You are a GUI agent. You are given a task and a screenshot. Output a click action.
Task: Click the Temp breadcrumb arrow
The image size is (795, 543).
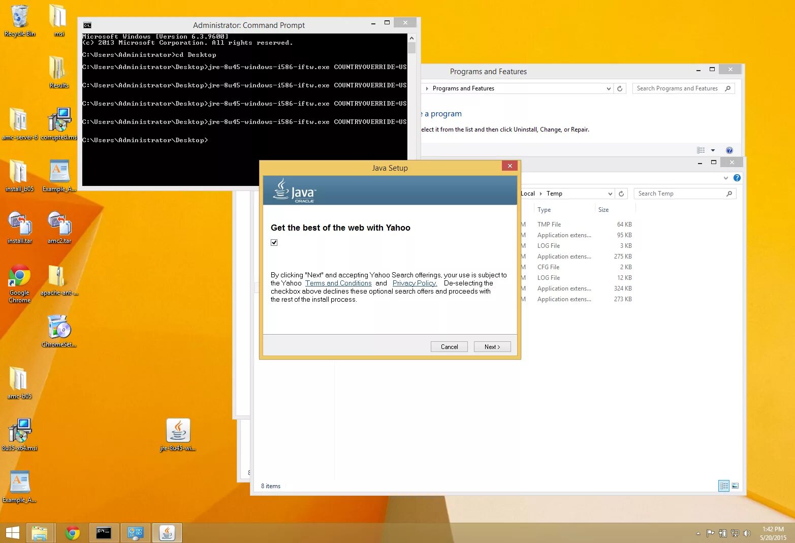tap(541, 194)
